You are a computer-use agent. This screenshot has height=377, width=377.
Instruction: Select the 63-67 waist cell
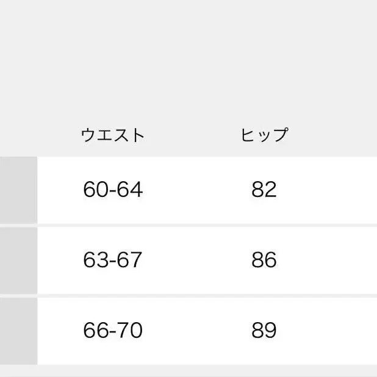113,260
